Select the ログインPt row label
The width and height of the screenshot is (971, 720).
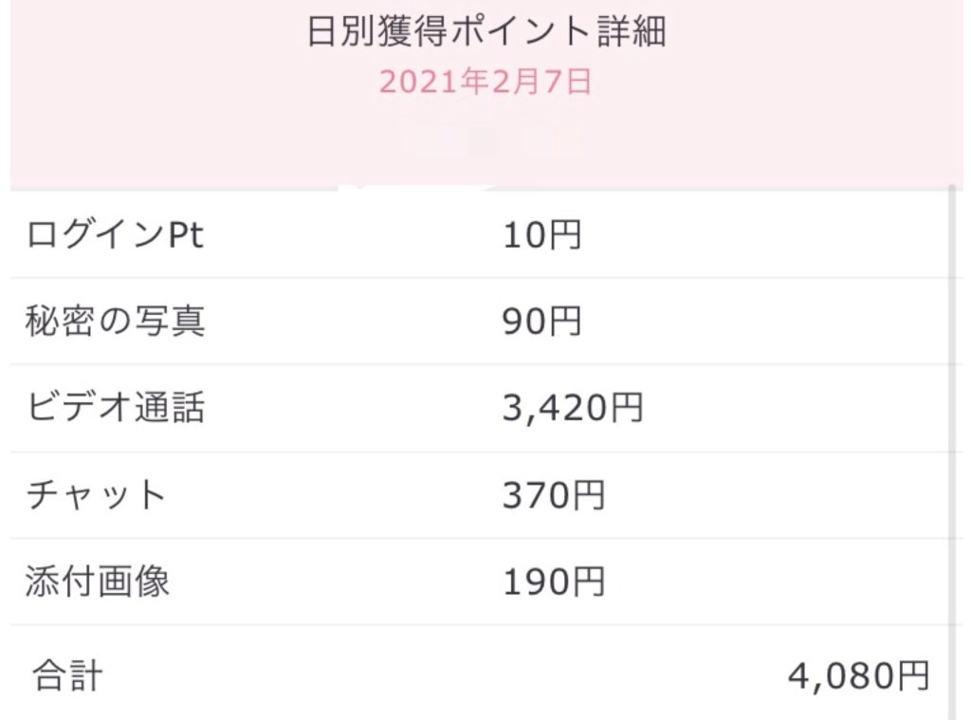116,235
